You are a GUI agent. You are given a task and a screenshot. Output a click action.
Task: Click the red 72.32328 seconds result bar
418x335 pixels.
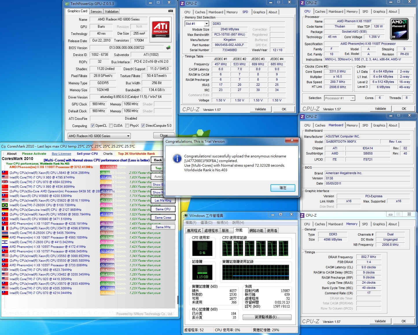tap(108, 167)
